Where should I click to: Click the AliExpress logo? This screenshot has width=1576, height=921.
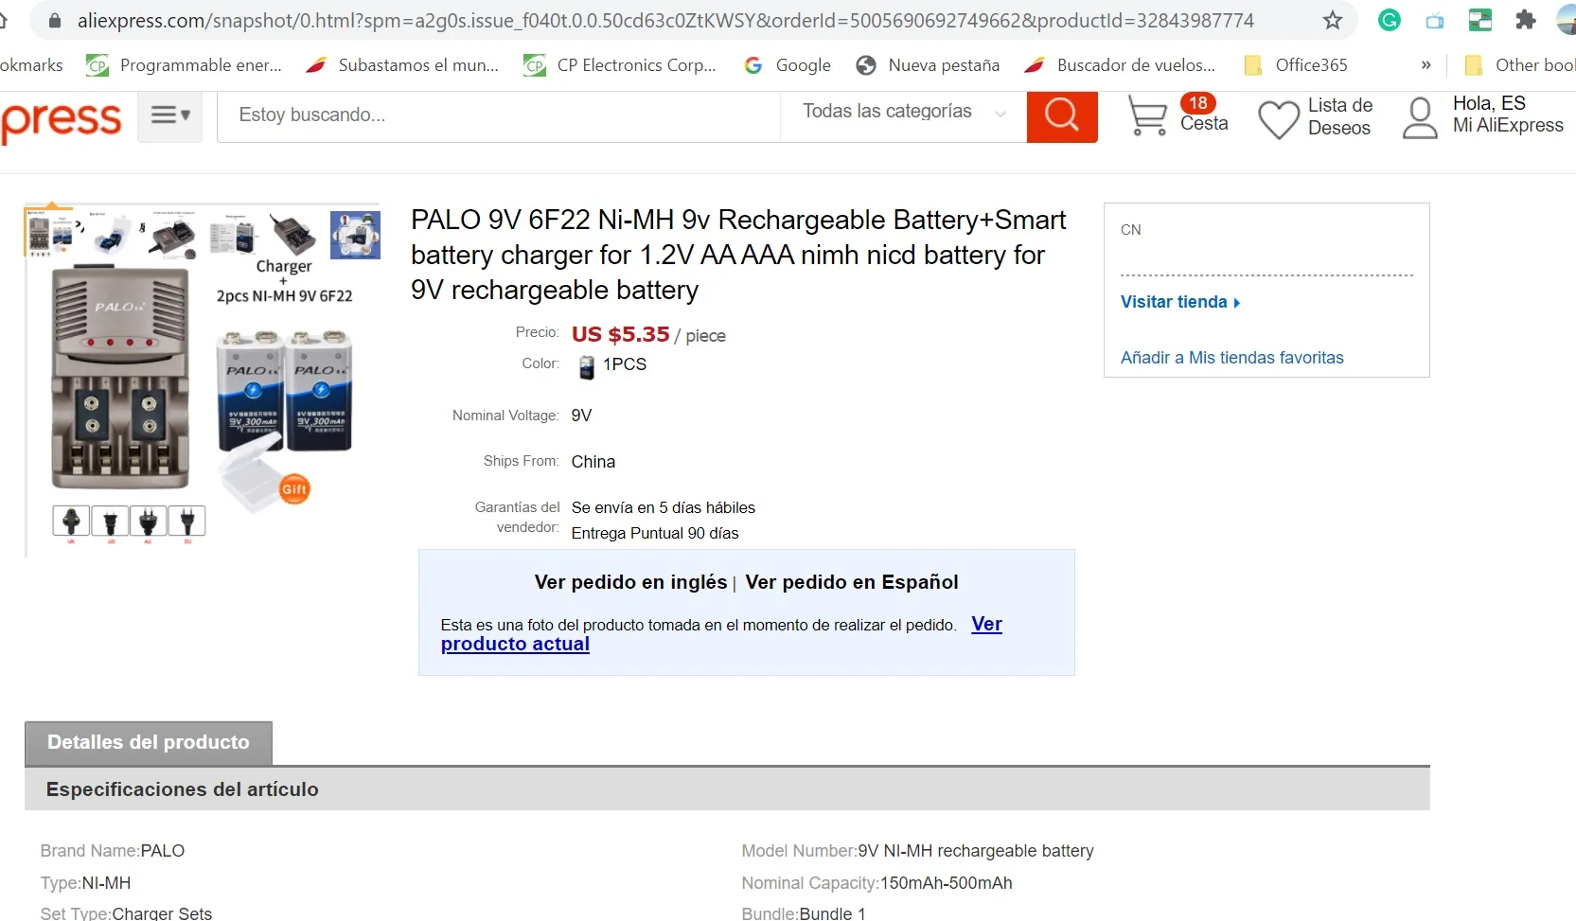[x=61, y=120]
